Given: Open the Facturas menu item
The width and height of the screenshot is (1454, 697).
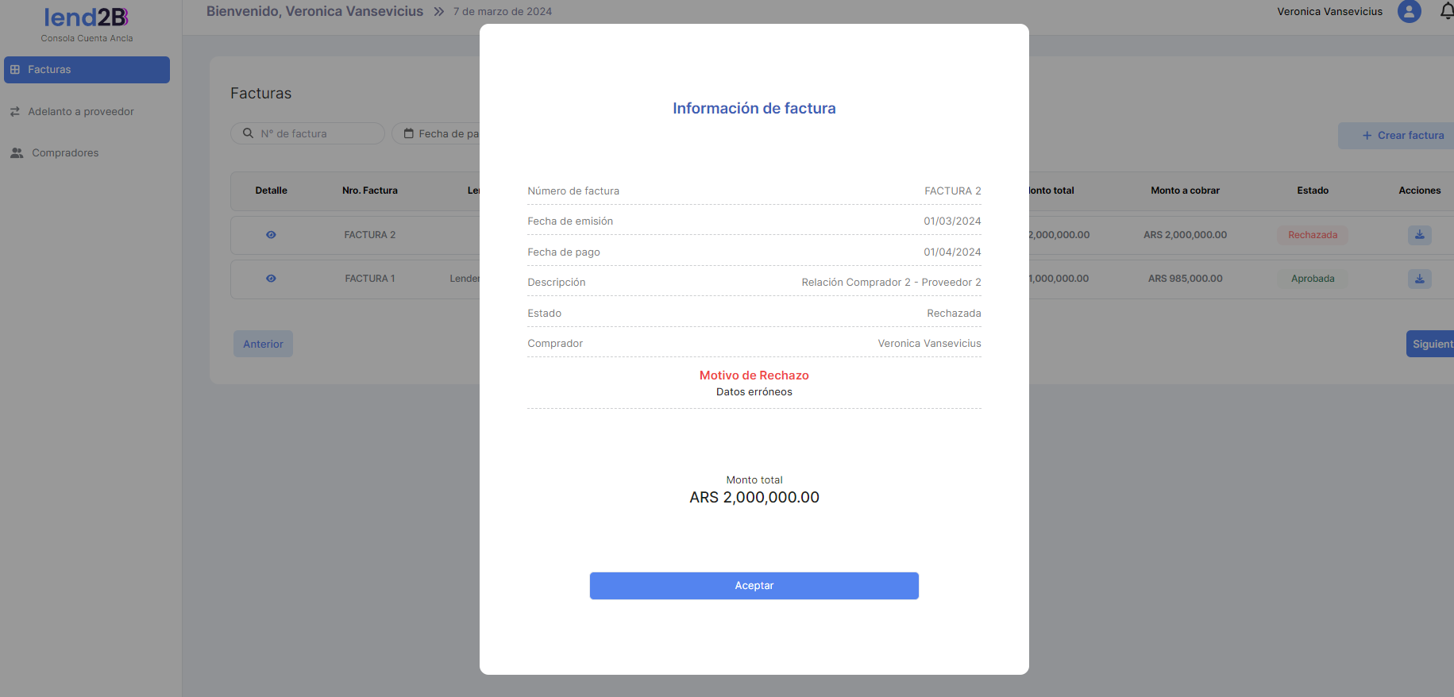Looking at the screenshot, I should pyautogui.click(x=87, y=70).
